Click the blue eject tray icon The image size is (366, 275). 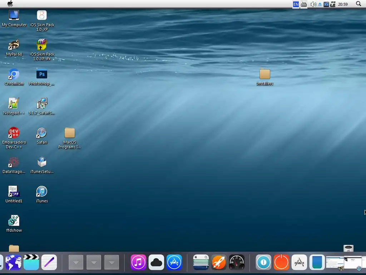[x=320, y=4]
